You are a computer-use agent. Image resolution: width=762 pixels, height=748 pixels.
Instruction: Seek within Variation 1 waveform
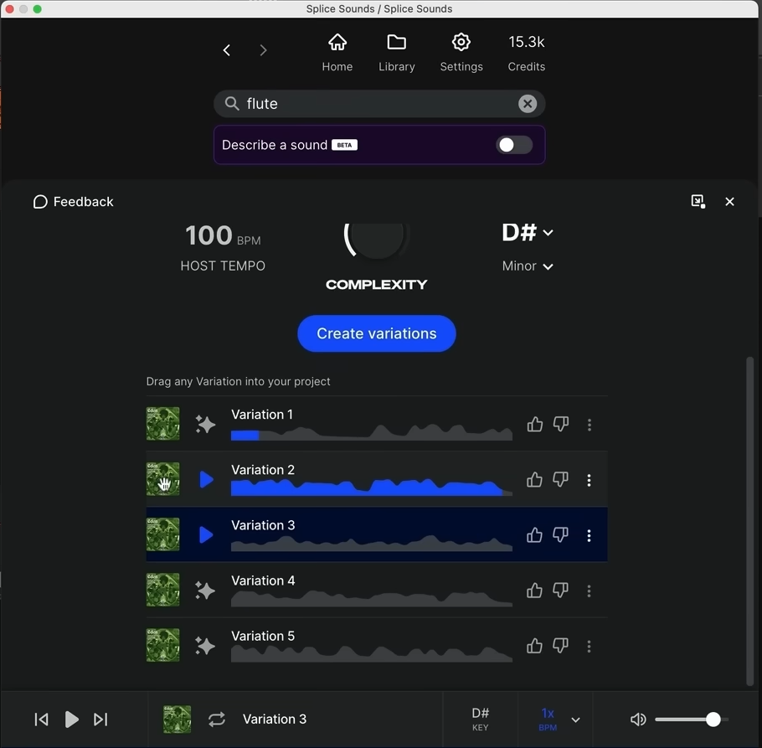pyautogui.click(x=371, y=432)
